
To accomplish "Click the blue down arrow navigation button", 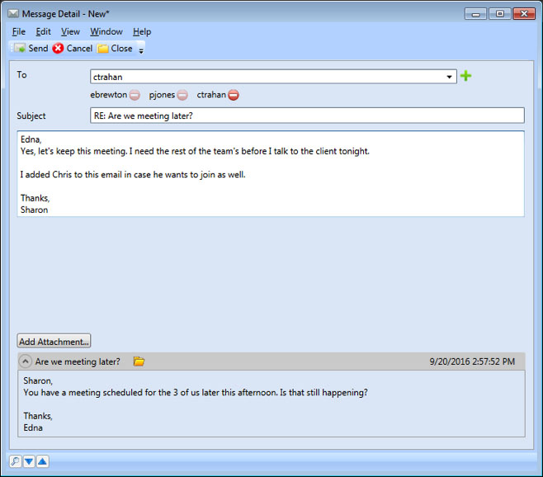I will (29, 461).
